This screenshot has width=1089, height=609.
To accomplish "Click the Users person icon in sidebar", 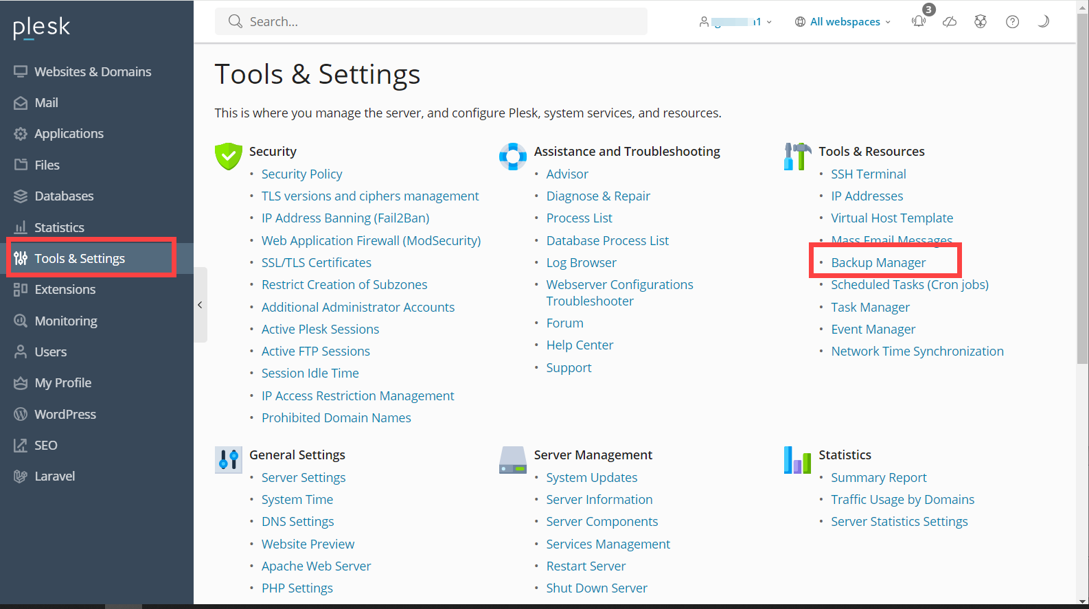I will (21, 352).
